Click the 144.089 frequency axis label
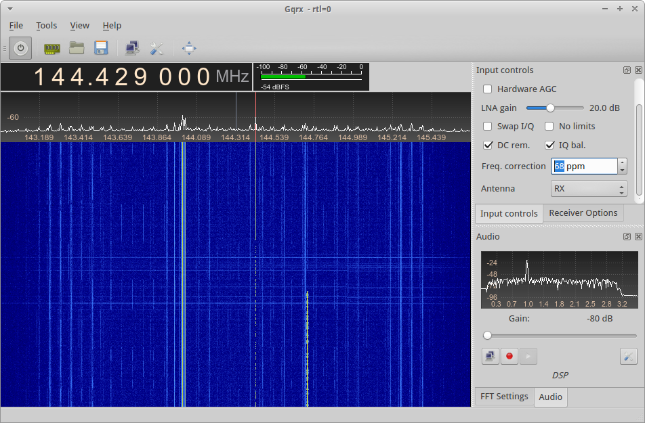This screenshot has height=423, width=645. pyautogui.click(x=196, y=137)
